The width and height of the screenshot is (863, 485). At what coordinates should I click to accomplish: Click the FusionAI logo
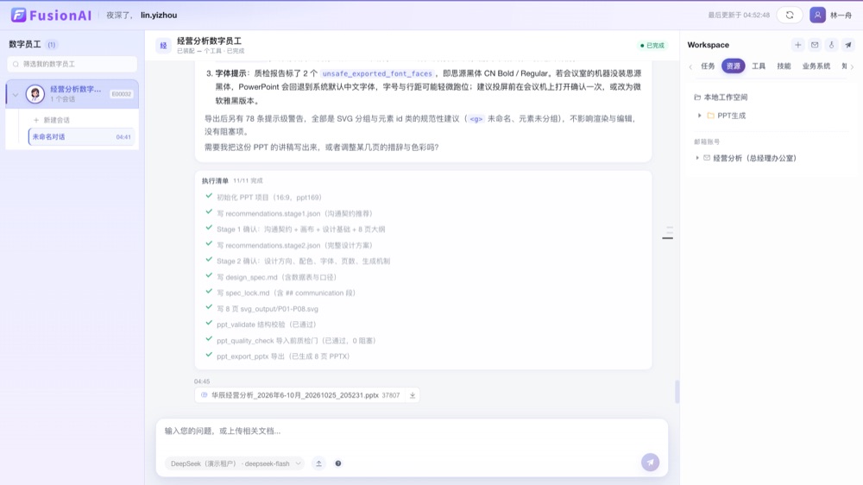(51, 15)
